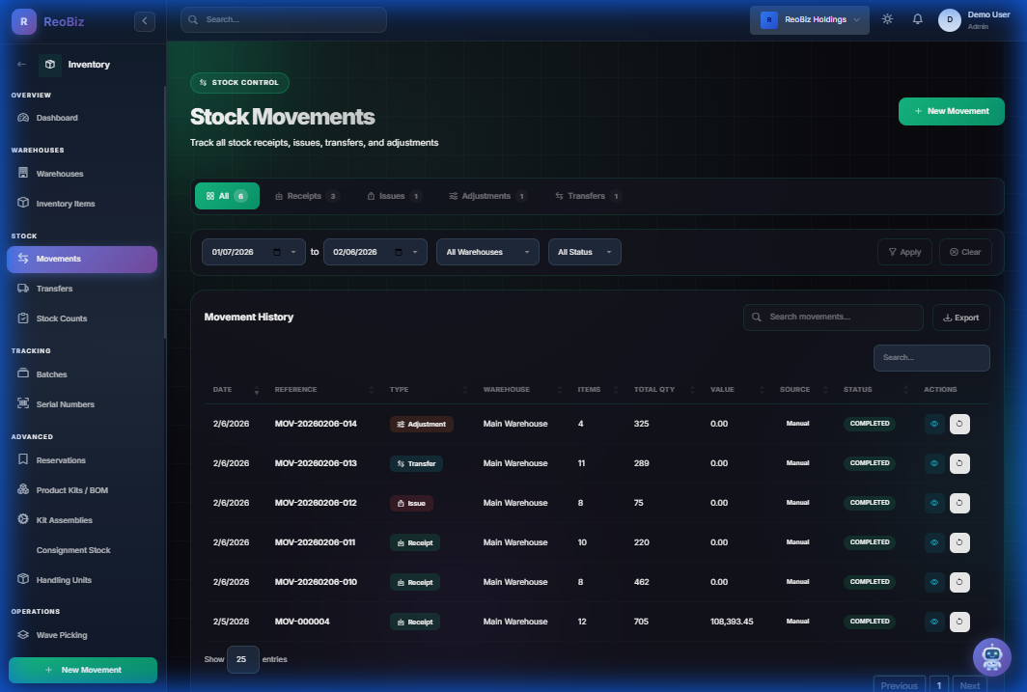Click the Apply filter button
The height and width of the screenshot is (692, 1027).
click(904, 252)
